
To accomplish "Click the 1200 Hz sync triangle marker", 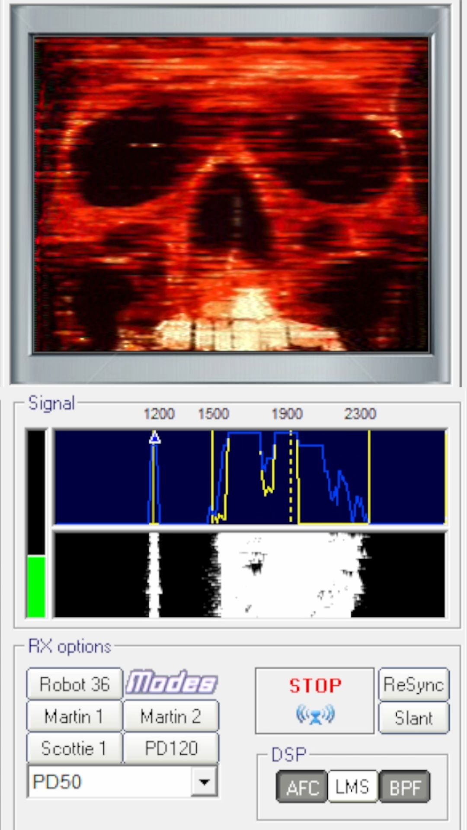I will point(155,438).
